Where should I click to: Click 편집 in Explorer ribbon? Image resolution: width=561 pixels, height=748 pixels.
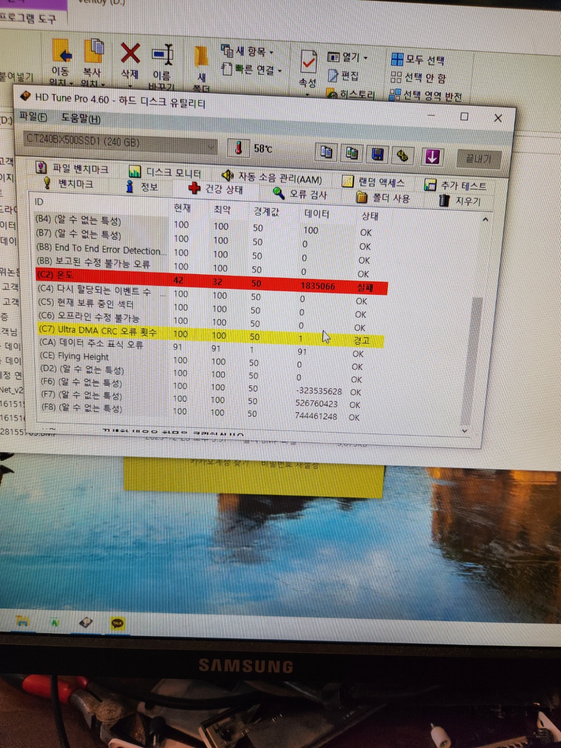(x=344, y=76)
